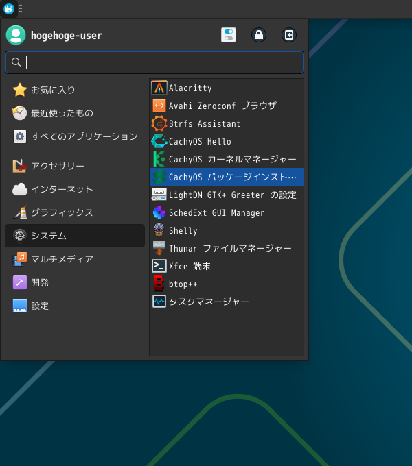Click the hogehoge-user avatar icon
This screenshot has height=466, width=412.
[x=16, y=35]
